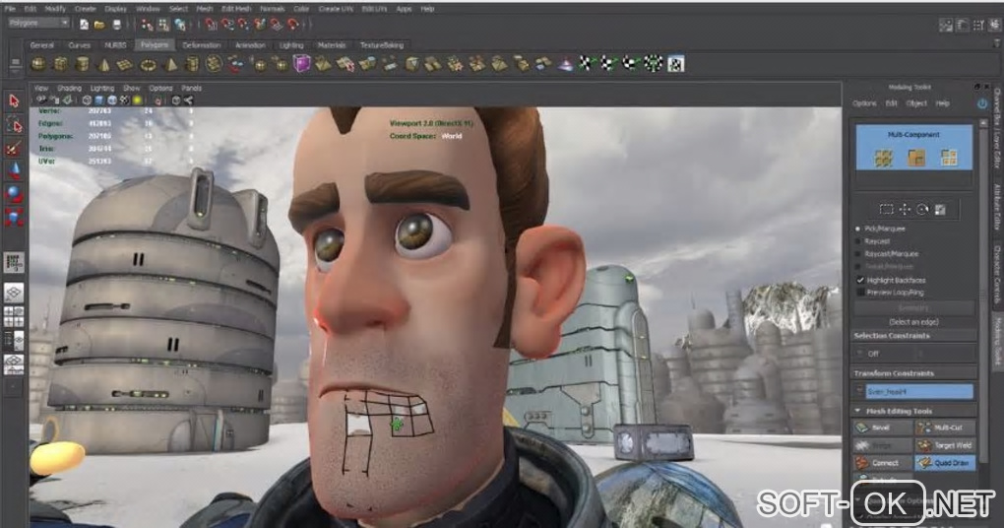Click the Bevel button
The width and height of the screenshot is (1004, 528).
click(x=882, y=428)
